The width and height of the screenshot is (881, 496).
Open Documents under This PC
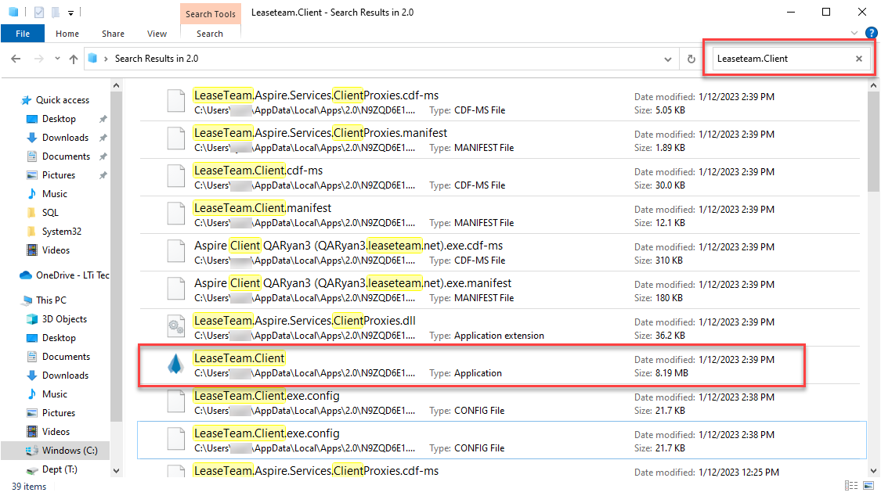pos(66,356)
